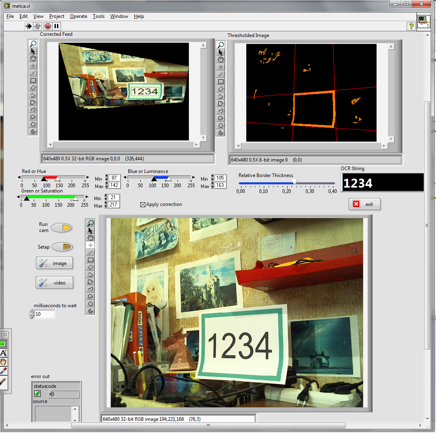
Task: Click the video button
Action: pyautogui.click(x=55, y=283)
